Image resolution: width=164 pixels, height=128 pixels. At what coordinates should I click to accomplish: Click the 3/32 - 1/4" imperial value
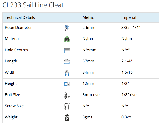pyautogui.click(x=131, y=28)
